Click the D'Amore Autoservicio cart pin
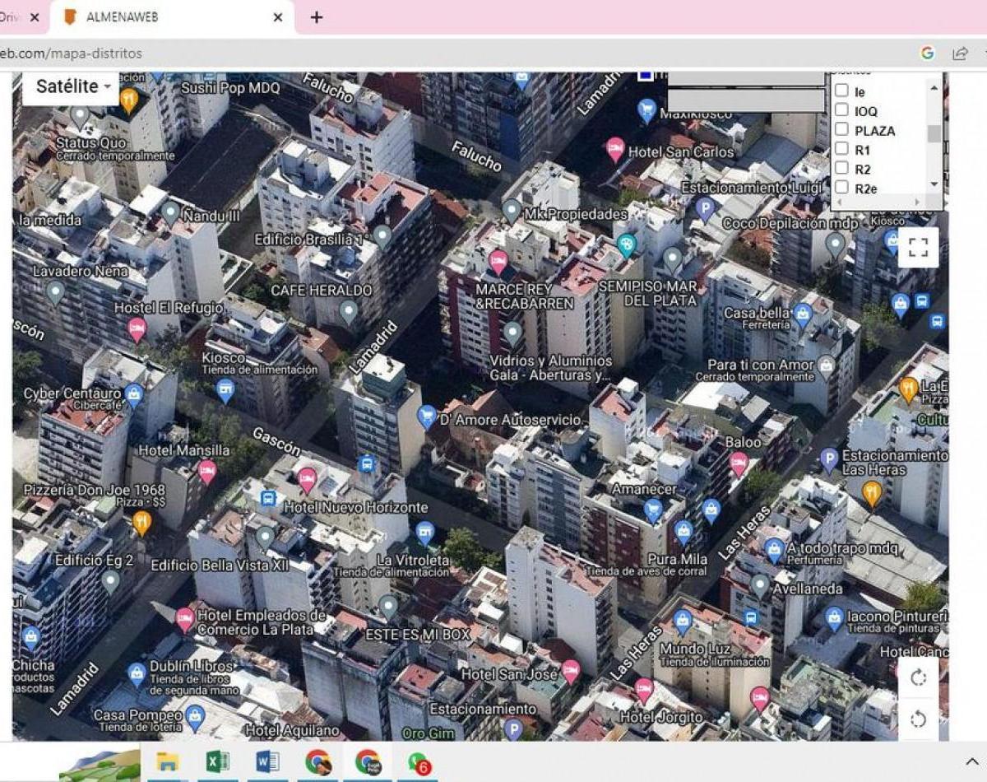The width and height of the screenshot is (987, 782). (427, 417)
